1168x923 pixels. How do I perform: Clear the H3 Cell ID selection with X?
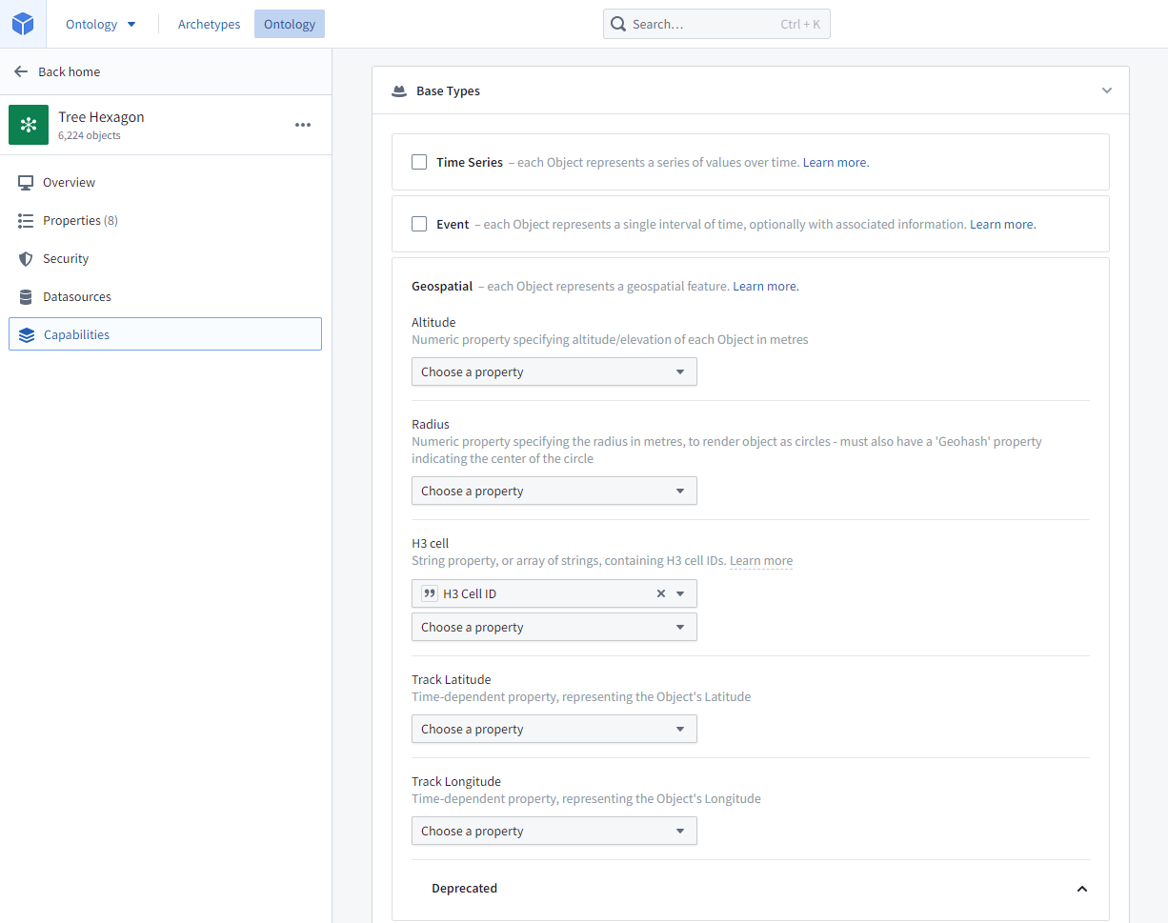(661, 593)
